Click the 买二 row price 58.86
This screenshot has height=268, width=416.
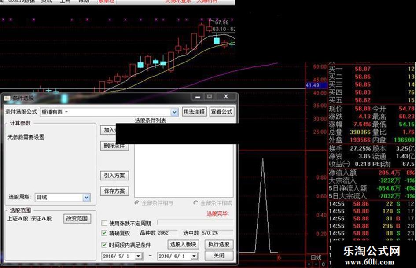click(363, 77)
